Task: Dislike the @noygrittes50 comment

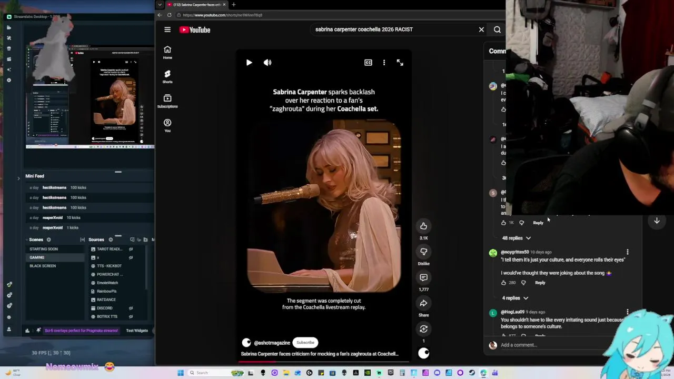Action: tap(523, 283)
